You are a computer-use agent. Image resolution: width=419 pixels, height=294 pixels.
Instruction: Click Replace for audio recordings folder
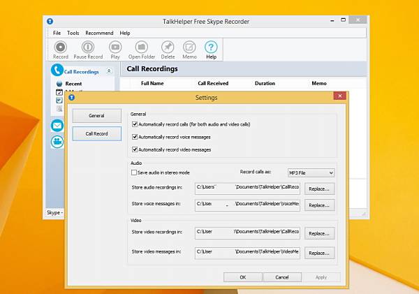point(319,189)
